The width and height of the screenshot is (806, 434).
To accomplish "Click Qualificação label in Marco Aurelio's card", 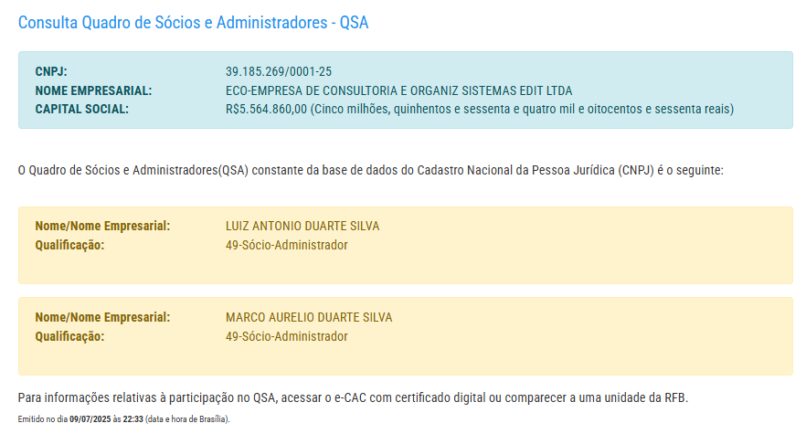I will click(x=69, y=336).
